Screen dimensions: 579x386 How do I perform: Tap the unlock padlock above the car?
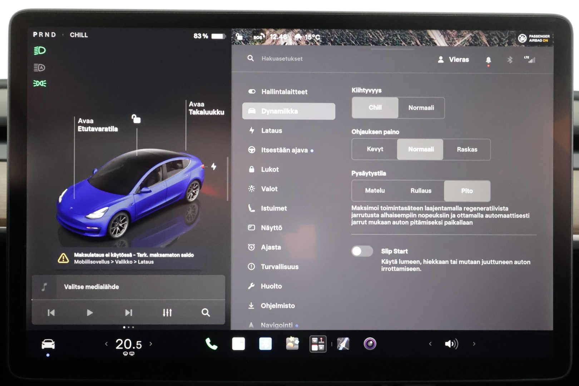[136, 119]
